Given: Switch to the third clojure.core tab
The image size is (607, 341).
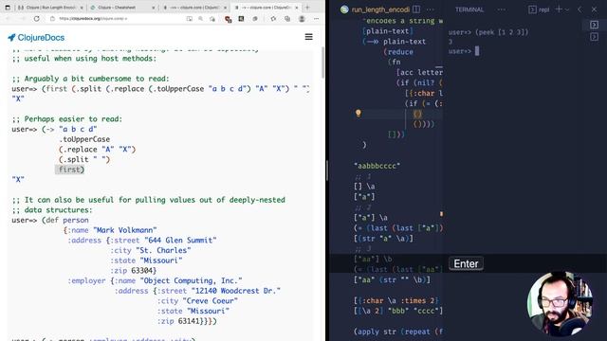Looking at the screenshot, I should tap(194, 8).
